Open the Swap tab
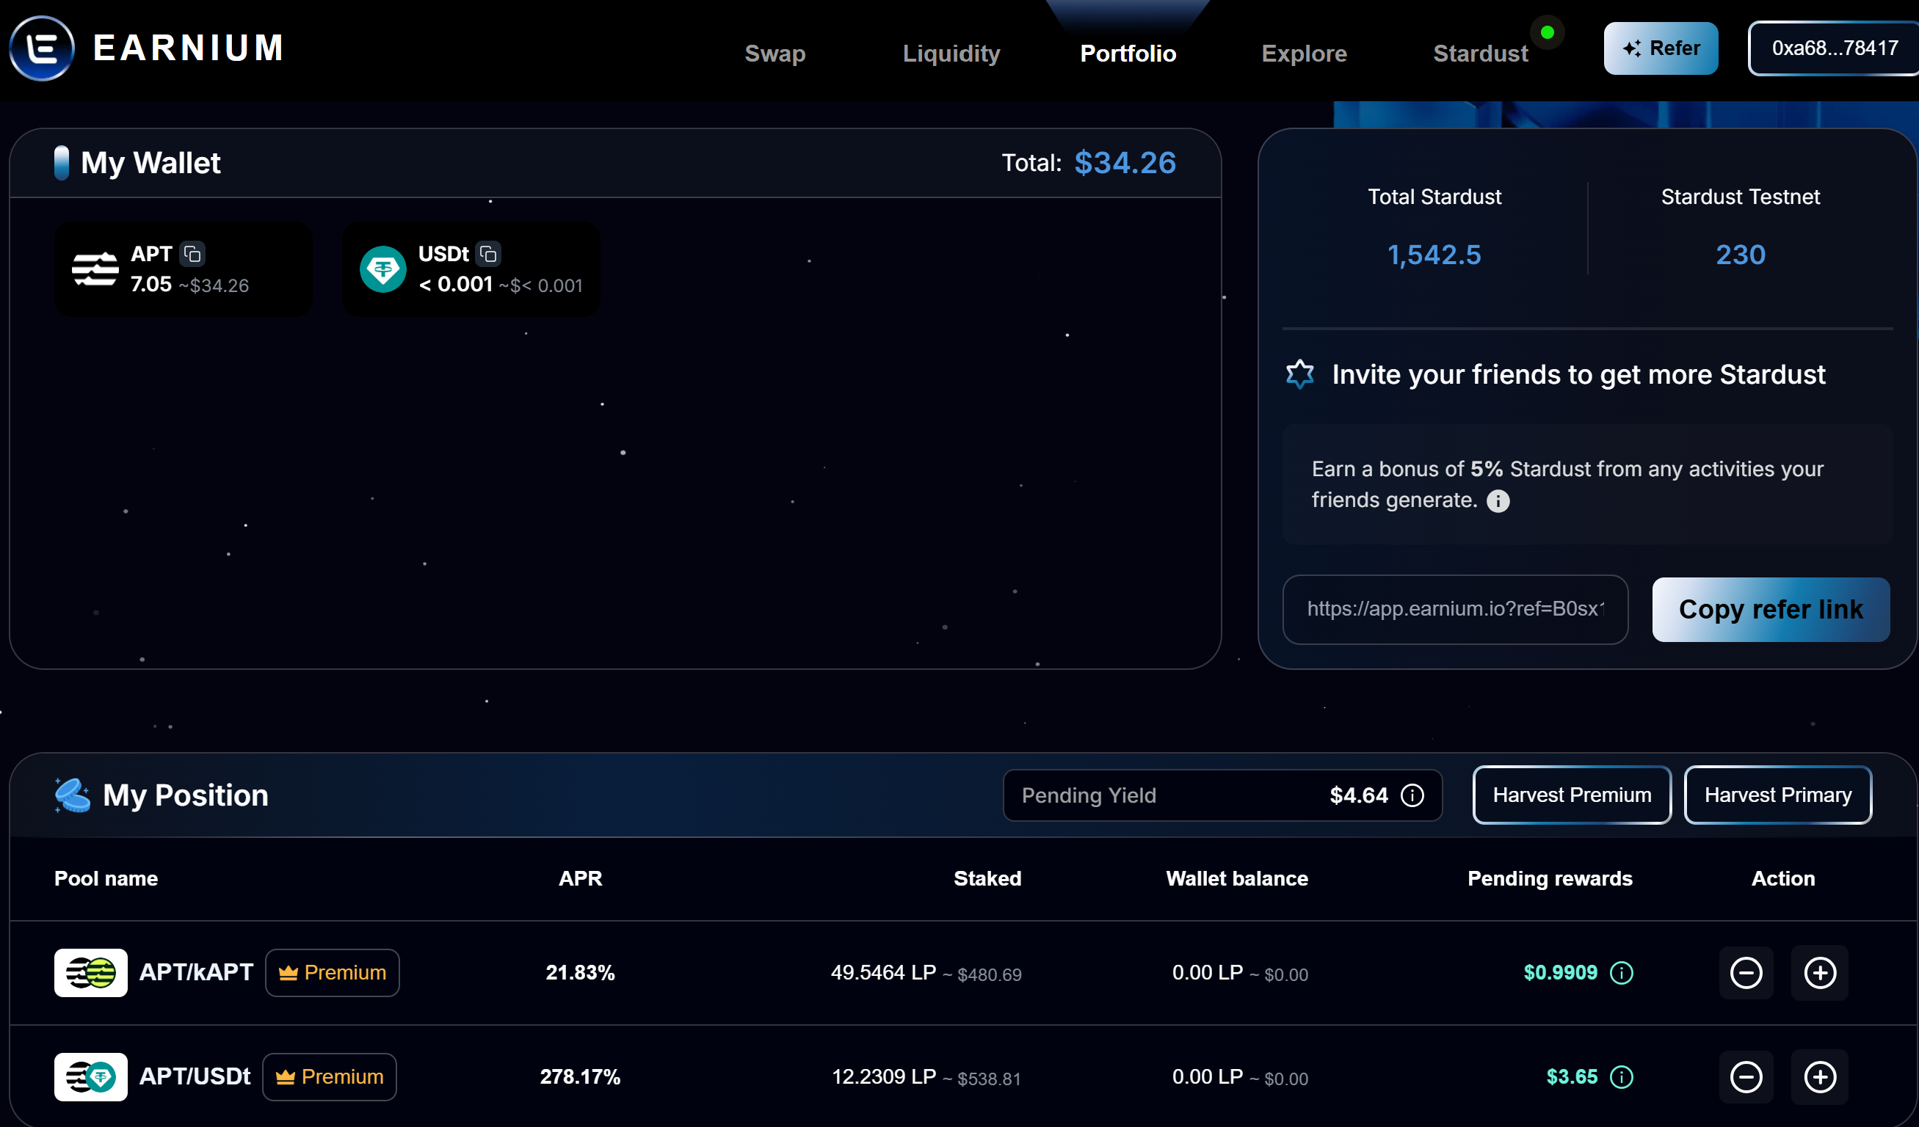Screen dimensions: 1919x1127 (775, 54)
